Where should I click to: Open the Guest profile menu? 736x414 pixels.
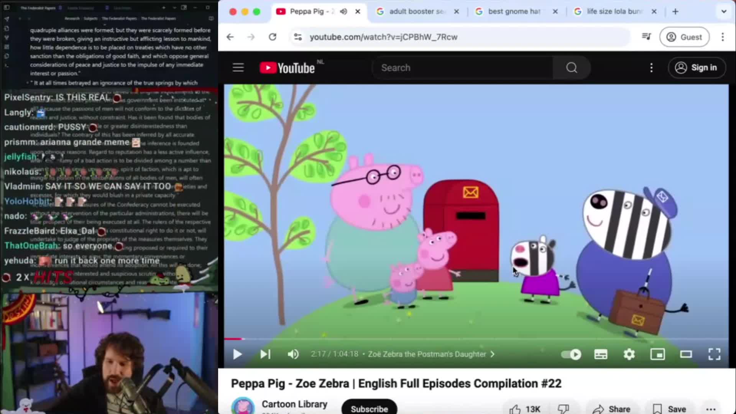[685, 37]
